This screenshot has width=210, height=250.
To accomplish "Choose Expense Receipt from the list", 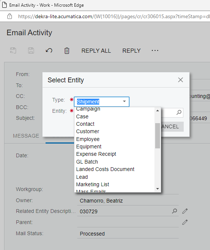I will coord(96,154).
